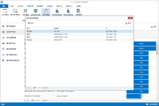Click 导出 export button inside the dialog
This screenshot has width=159, height=106.
128,23
